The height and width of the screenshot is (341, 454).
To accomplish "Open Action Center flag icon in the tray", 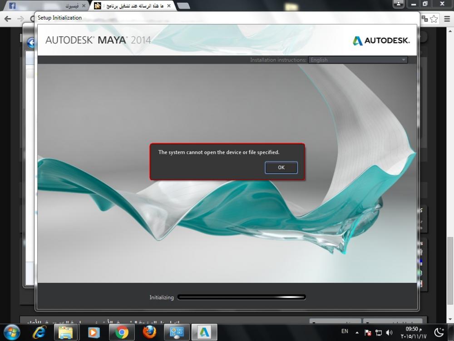I will (x=368, y=333).
